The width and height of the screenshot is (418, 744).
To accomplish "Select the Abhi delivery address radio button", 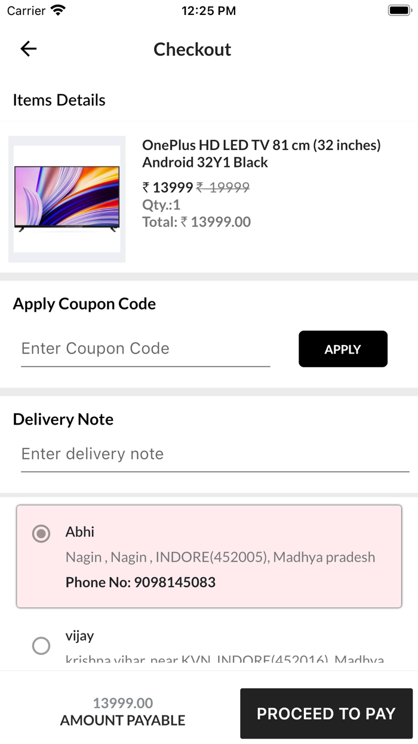I will coord(41,533).
